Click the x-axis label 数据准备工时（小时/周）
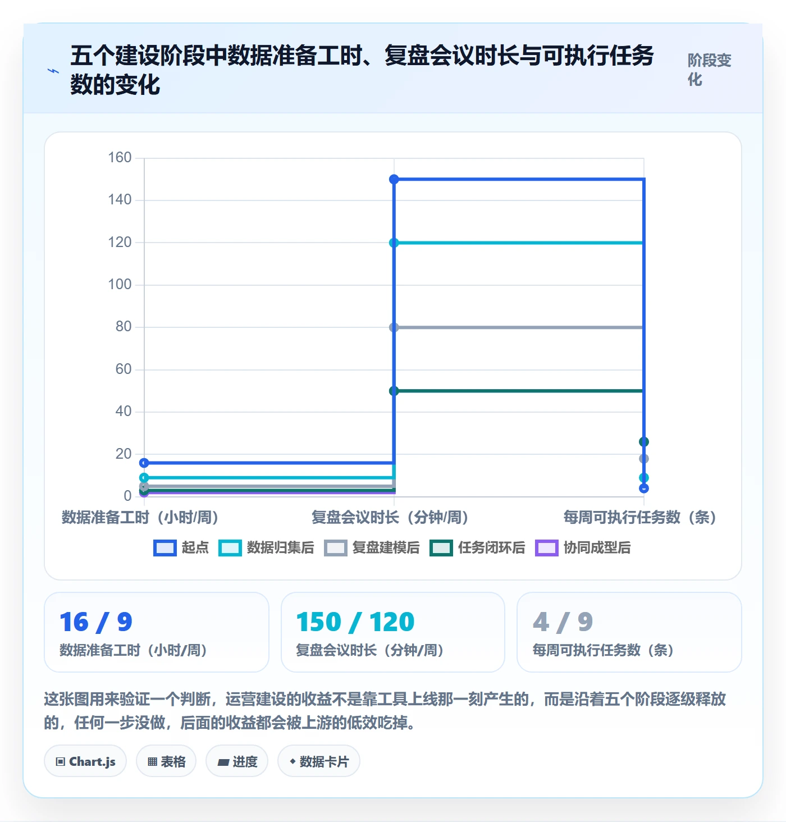The width and height of the screenshot is (786, 822). click(140, 517)
